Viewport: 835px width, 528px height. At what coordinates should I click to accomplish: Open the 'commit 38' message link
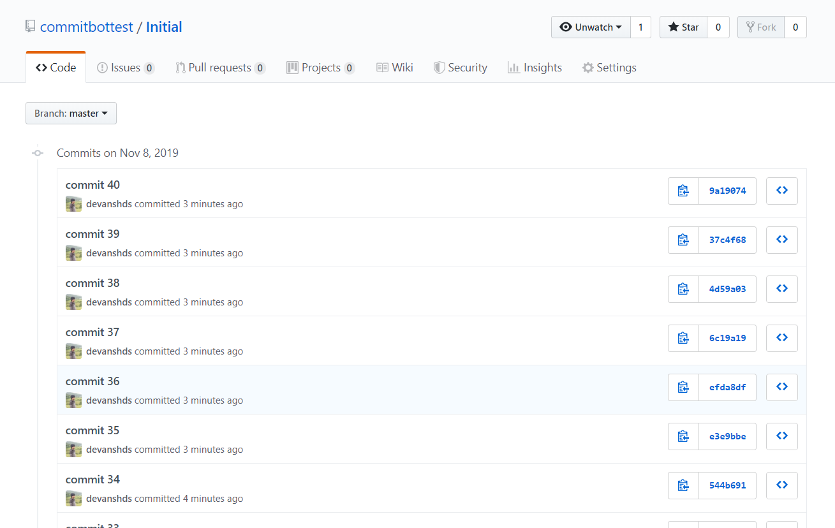(92, 283)
